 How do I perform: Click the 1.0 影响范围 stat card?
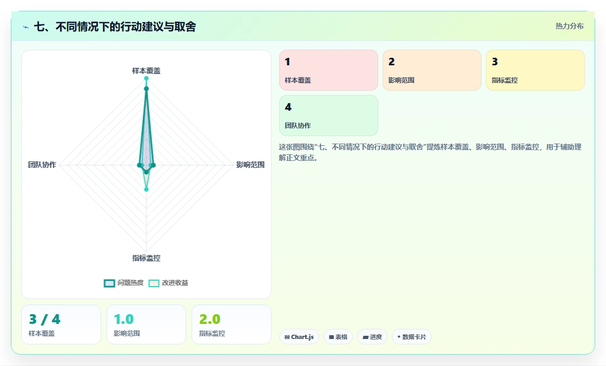tap(146, 324)
